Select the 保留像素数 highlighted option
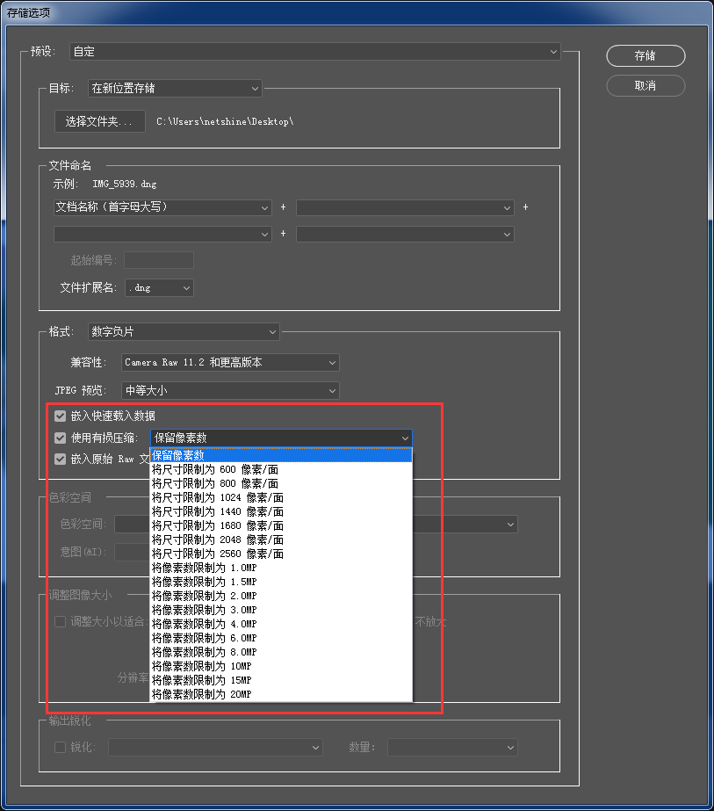The image size is (714, 811). (x=281, y=455)
